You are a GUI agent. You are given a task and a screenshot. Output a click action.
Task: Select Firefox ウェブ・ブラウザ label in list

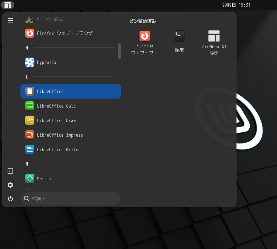(65, 33)
